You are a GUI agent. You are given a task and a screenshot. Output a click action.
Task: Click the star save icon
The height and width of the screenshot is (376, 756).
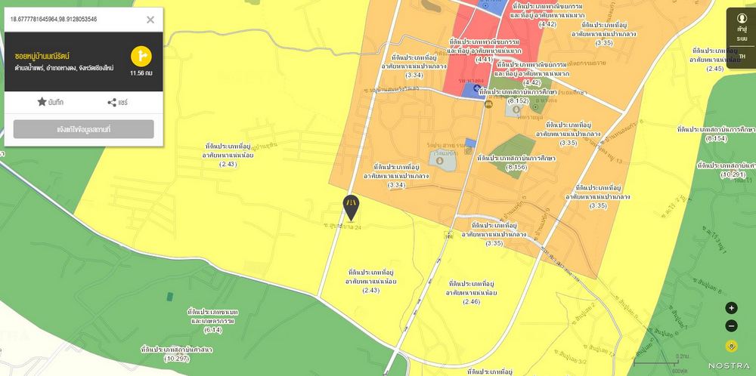[42, 102]
